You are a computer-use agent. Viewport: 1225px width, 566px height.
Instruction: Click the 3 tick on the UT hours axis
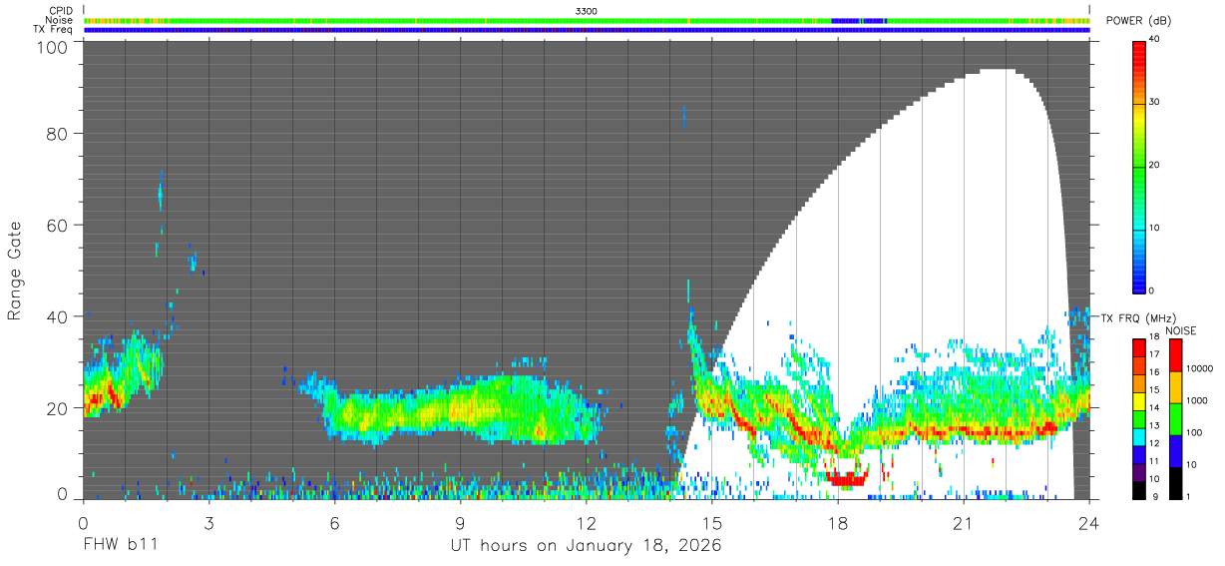209,523
